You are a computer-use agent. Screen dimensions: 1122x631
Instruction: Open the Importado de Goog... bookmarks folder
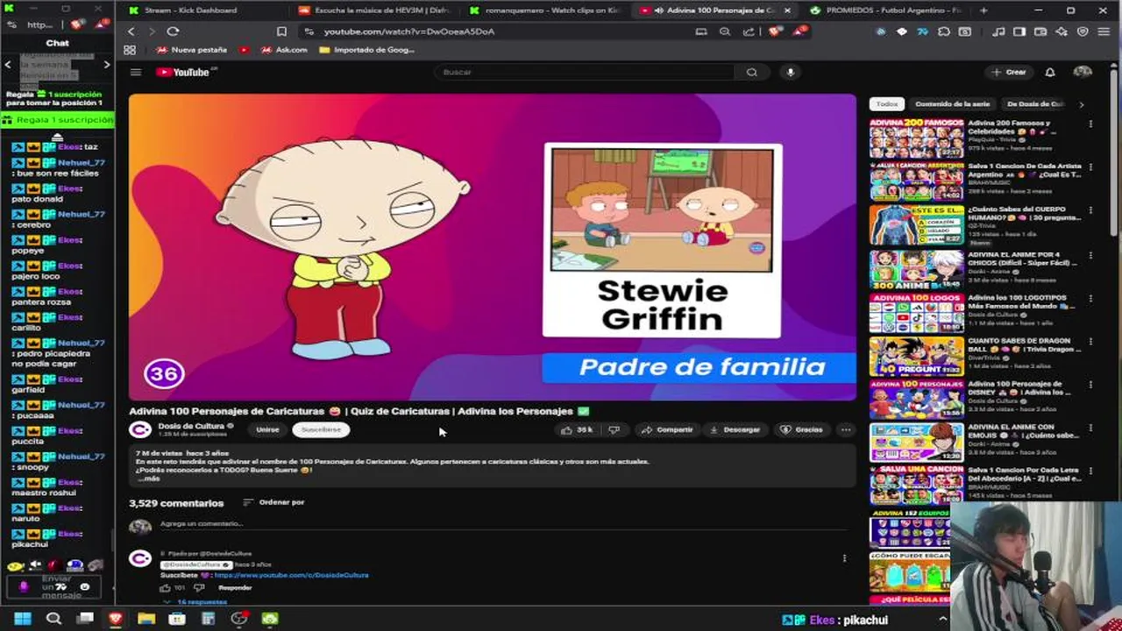[x=366, y=50]
